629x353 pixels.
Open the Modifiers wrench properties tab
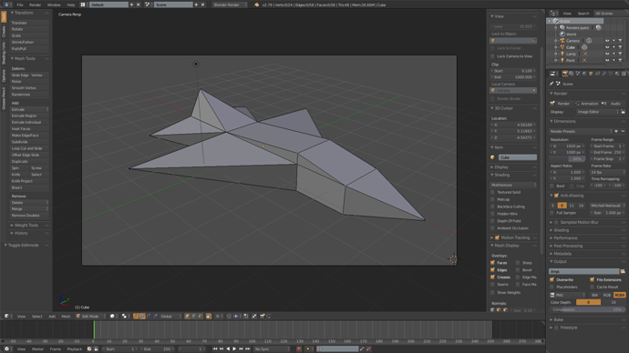[x=603, y=74]
